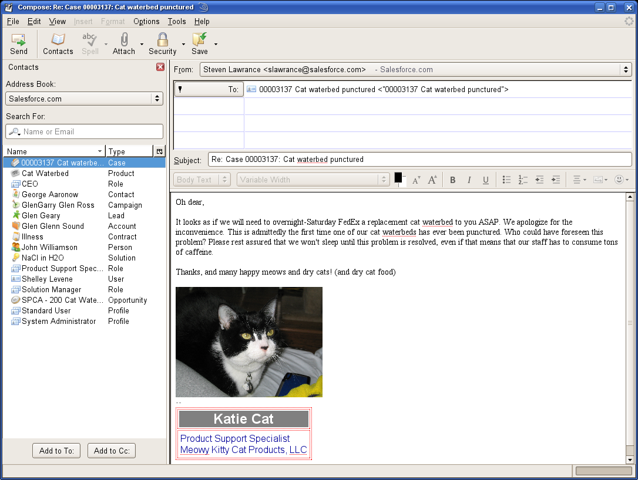The image size is (638, 480).
Task: Open the Attach dropdown arrow
Action: [142, 44]
